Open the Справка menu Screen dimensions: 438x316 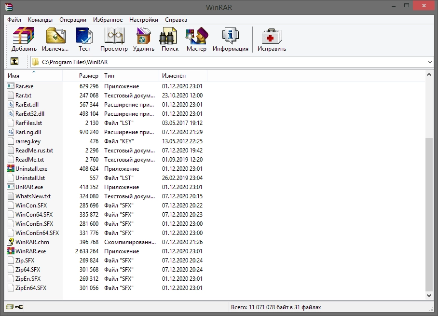[176, 20]
